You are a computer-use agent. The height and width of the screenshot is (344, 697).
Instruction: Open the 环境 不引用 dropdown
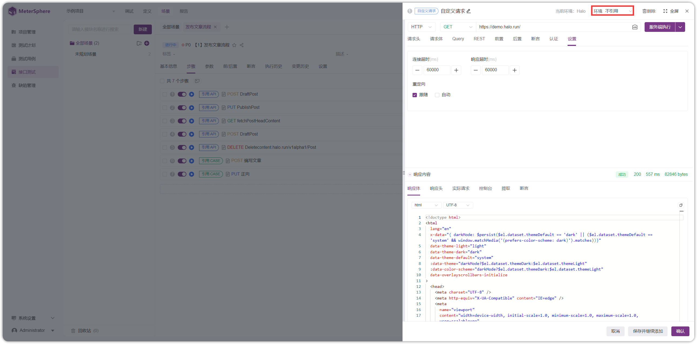(612, 11)
